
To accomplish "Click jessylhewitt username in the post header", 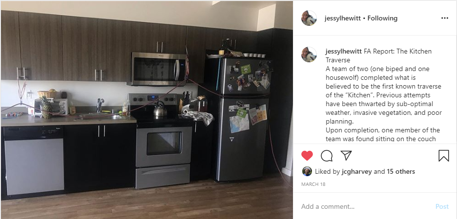I will (x=342, y=18).
